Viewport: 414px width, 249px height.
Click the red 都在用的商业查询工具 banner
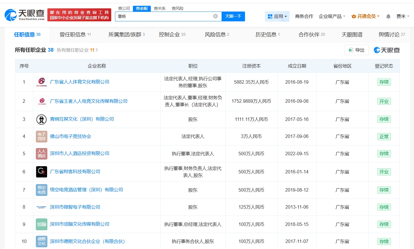point(79,15)
